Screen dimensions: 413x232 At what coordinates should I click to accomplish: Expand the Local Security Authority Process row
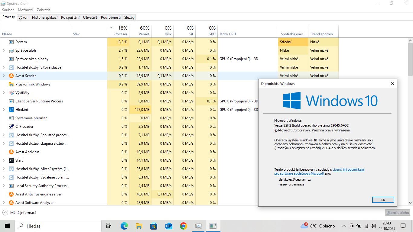[x=4, y=186]
